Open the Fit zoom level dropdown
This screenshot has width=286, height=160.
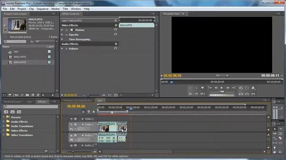pos(222,76)
